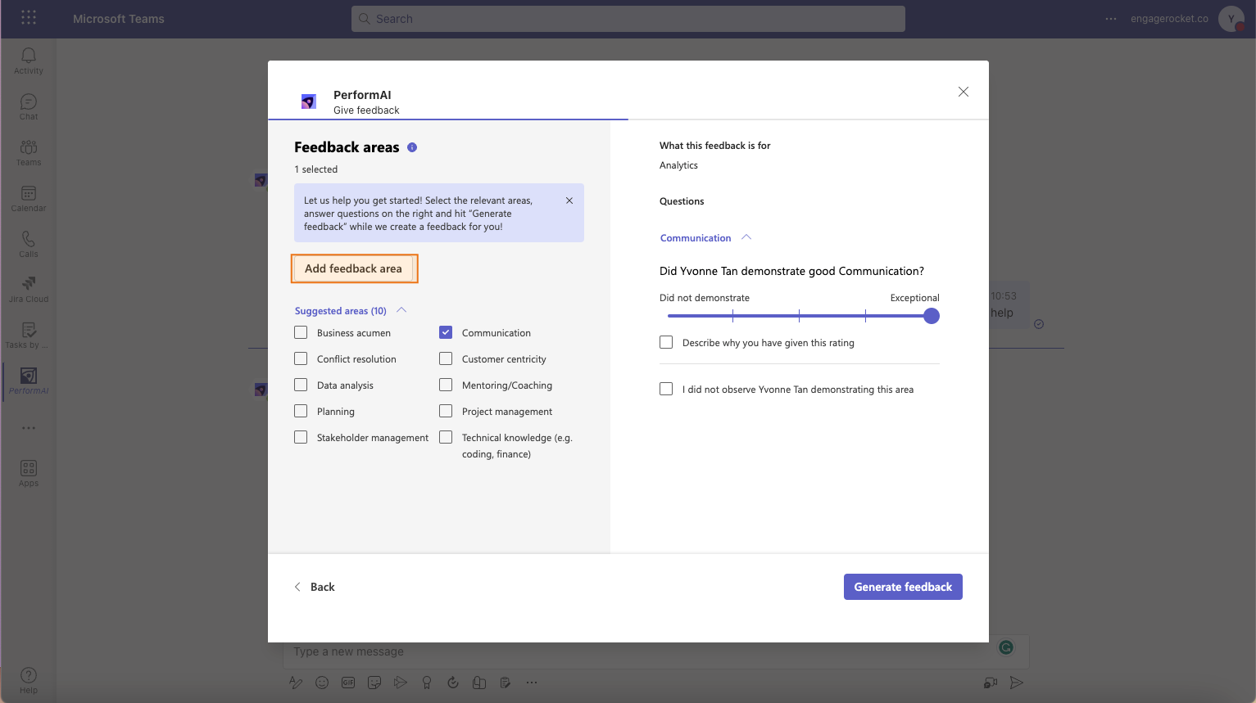
Task: Check Planning area
Action: (x=301, y=411)
